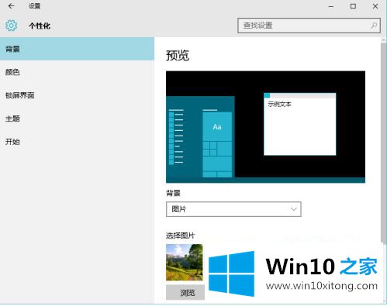Maximize the settings window

point(353,6)
